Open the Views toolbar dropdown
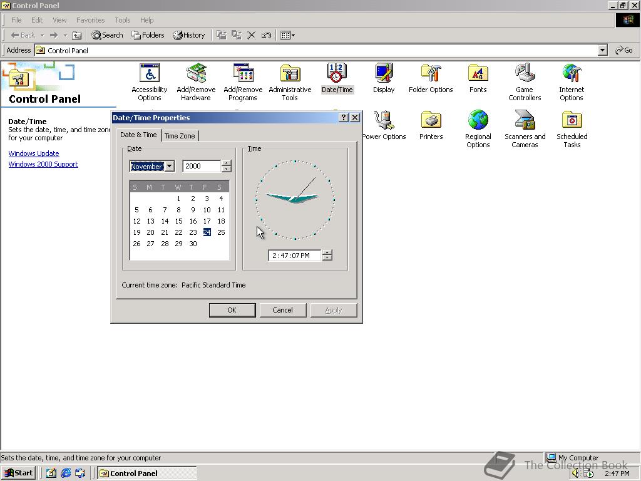This screenshot has width=641, height=481. point(288,35)
